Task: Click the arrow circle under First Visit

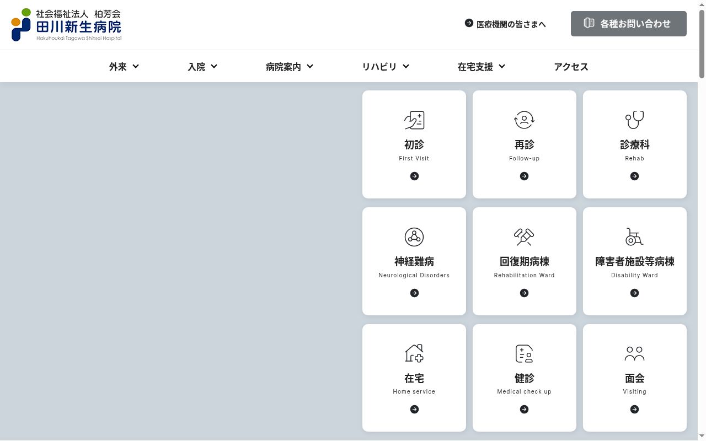Action: tap(414, 176)
